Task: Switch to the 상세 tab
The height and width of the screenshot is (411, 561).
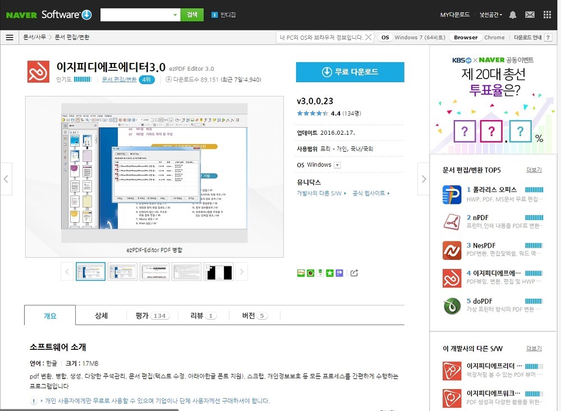Action: coord(101,316)
